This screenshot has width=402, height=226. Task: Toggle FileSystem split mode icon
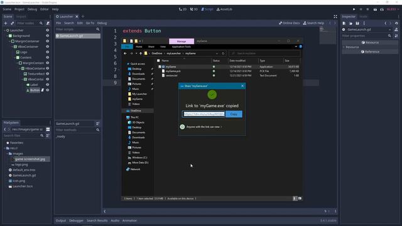pos(48,129)
